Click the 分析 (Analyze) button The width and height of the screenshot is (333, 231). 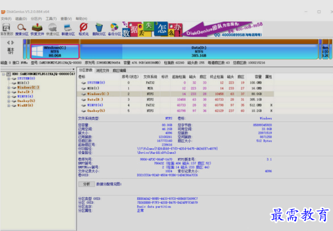[x=87, y=184]
